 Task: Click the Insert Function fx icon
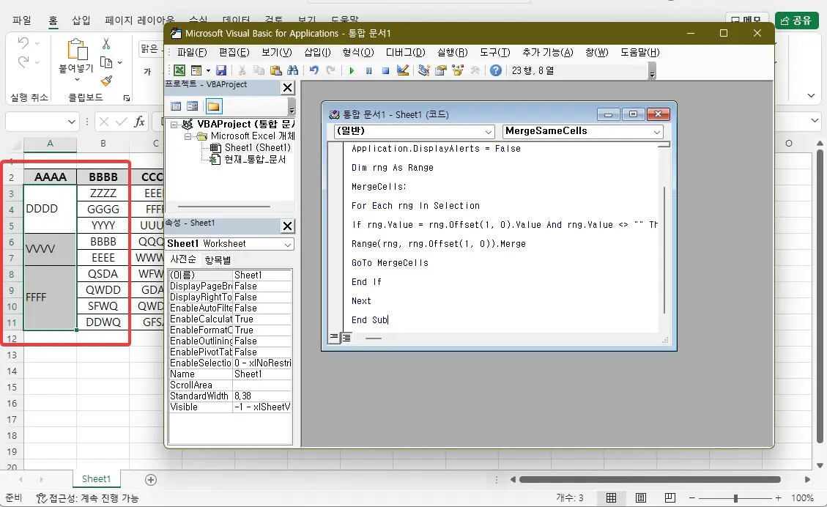139,122
